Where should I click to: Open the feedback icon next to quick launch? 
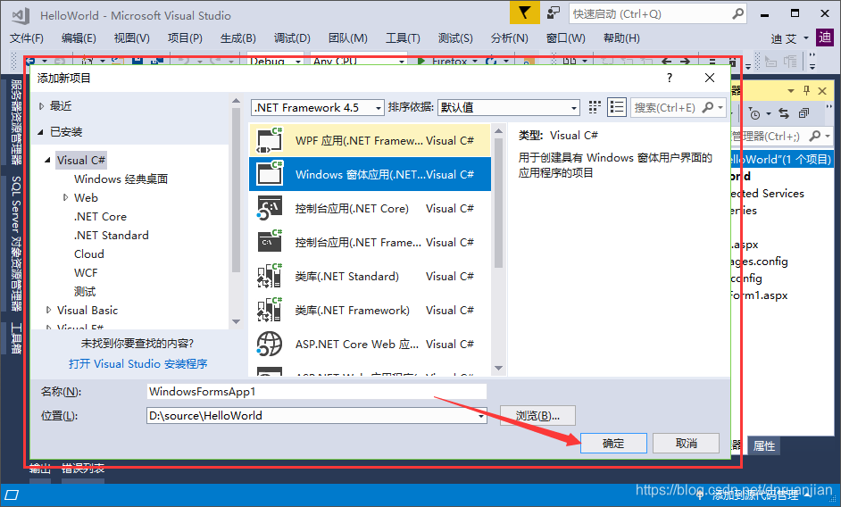point(553,12)
